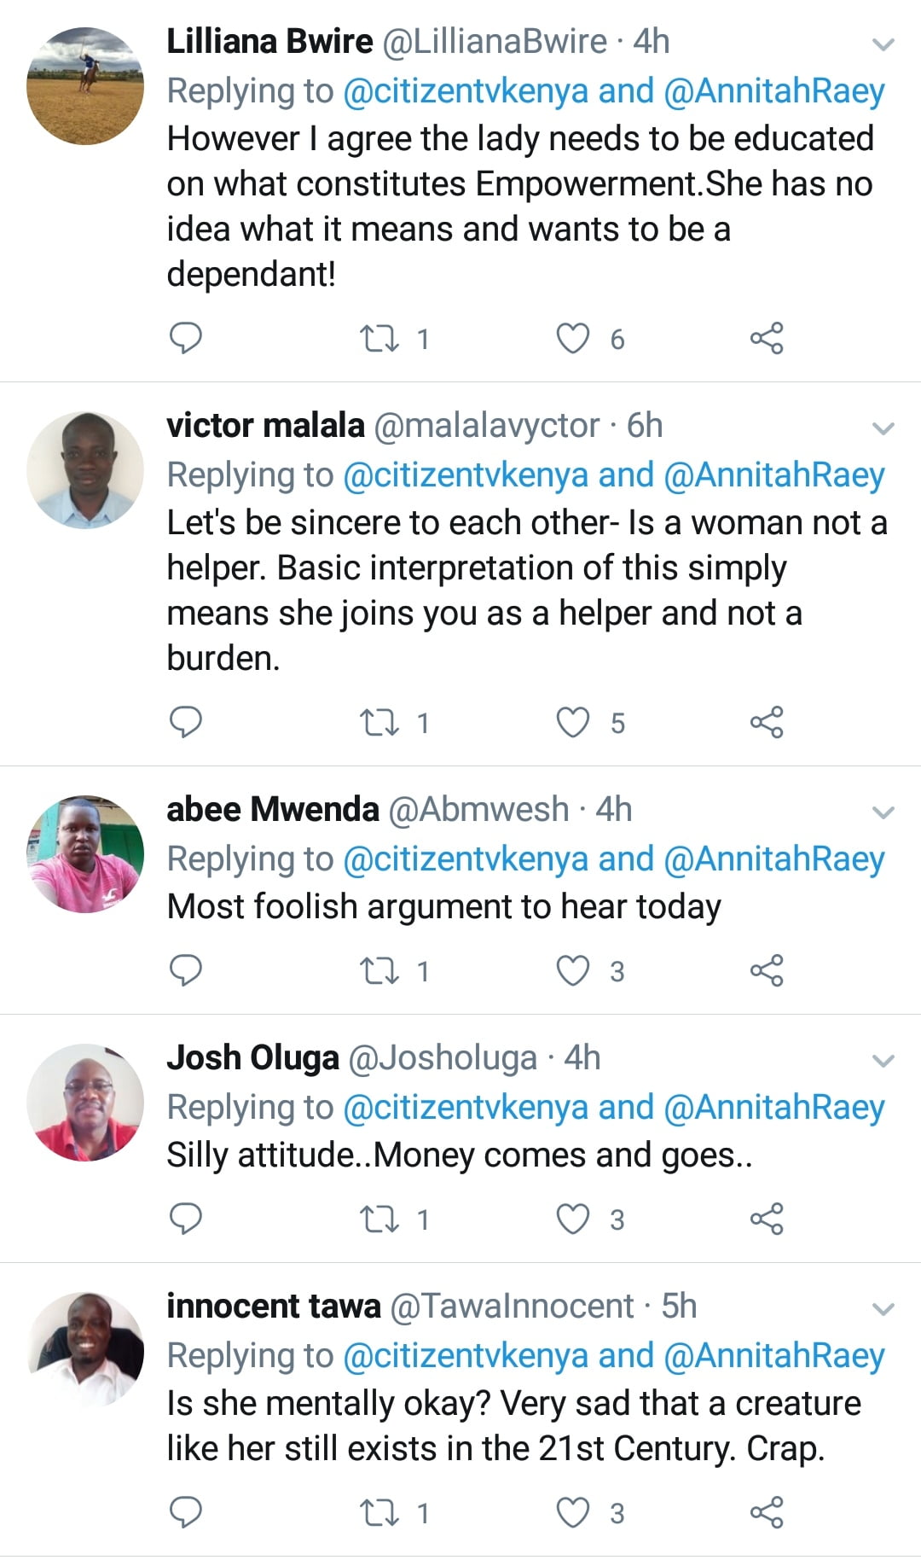Open abee Mwenda's avatar

[85, 854]
